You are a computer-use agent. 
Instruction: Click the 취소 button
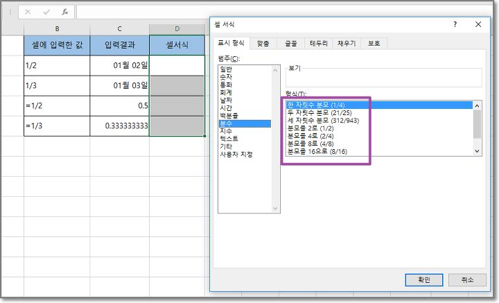(x=467, y=279)
